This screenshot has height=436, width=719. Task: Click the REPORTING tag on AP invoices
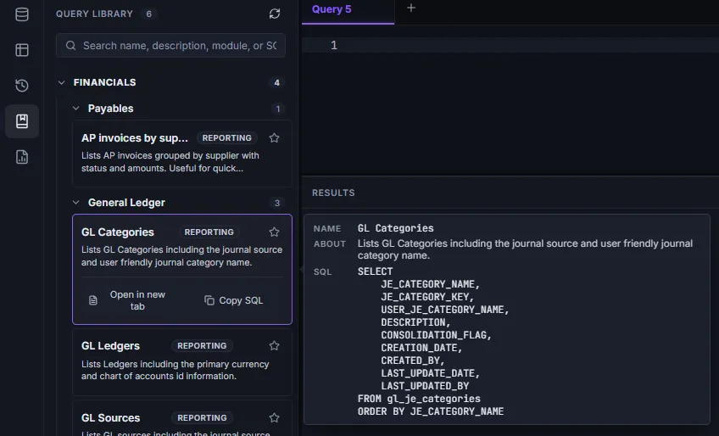point(227,138)
